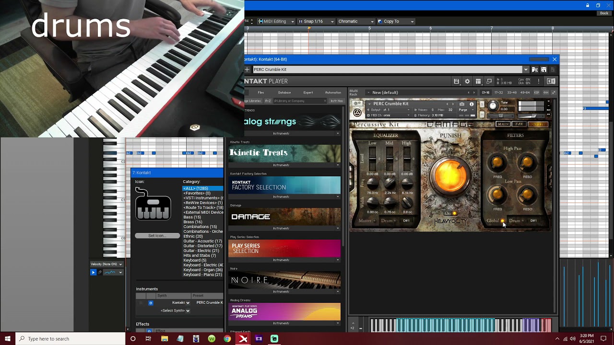
Task: Open Kontakt options gear icon
Action: click(467, 81)
